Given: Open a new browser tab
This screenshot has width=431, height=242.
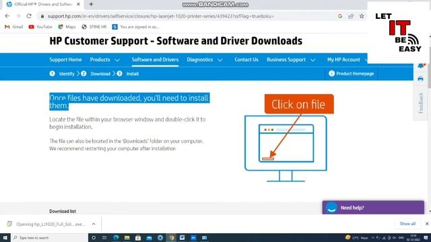Looking at the screenshot, I should click(x=92, y=4).
